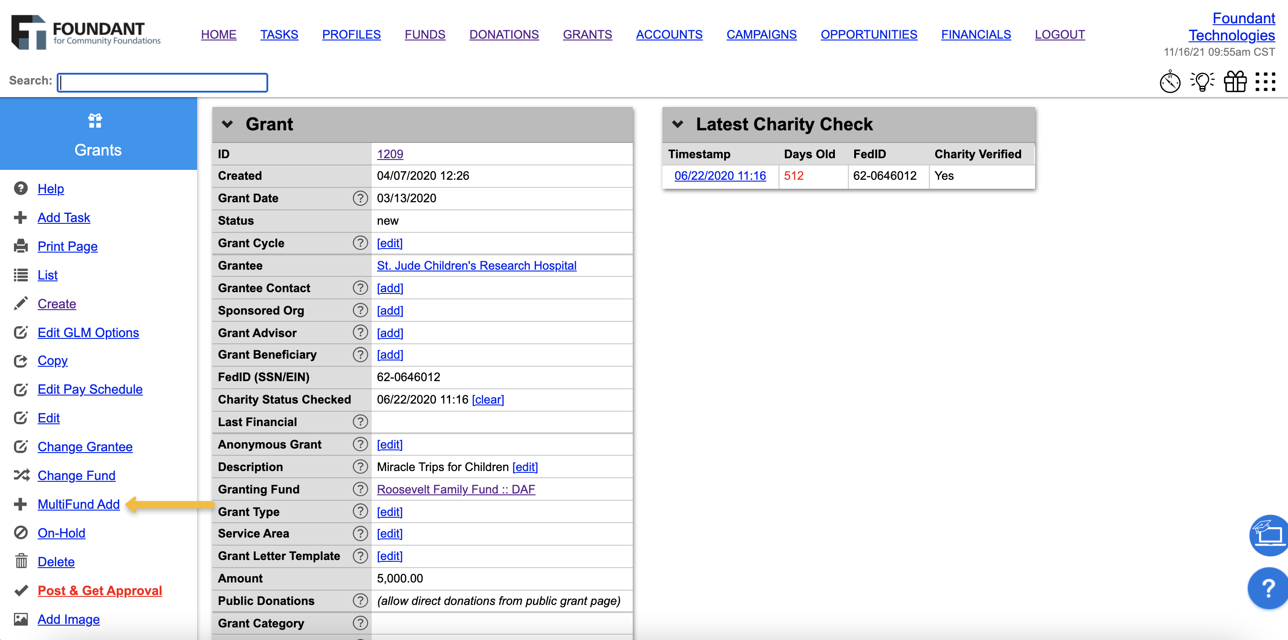This screenshot has height=640, width=1288.
Task: Click the Grant Beneficiary help icon
Action: point(360,355)
